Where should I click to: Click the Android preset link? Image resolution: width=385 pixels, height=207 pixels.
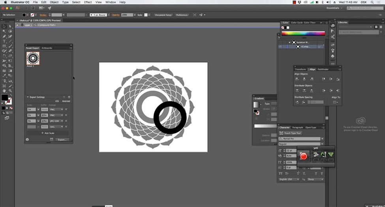(x=66, y=101)
